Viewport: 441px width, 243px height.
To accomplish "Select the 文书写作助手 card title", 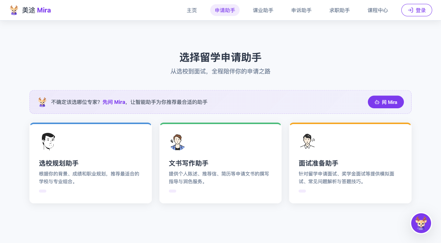I will click(189, 163).
